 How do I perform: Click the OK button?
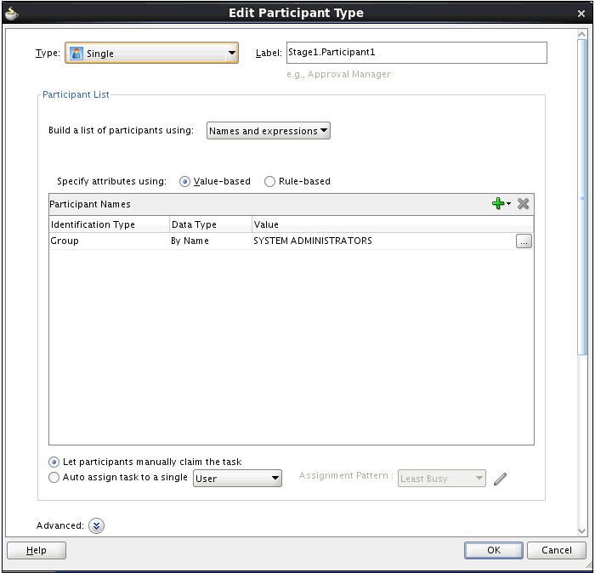494,550
